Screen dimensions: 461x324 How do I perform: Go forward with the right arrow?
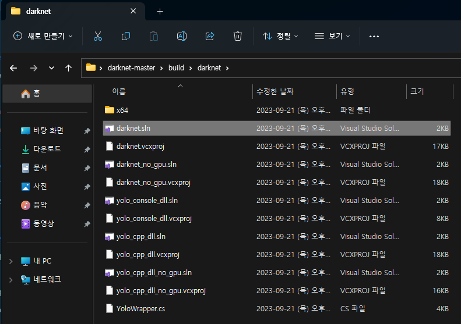[34, 68]
